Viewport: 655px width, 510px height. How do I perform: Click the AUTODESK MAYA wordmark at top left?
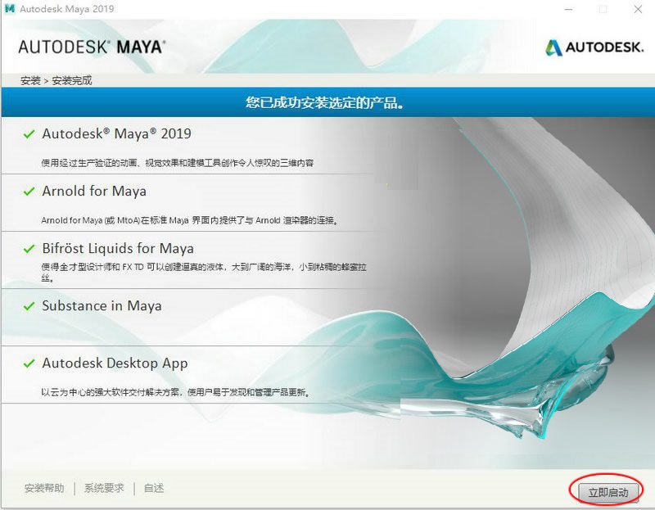point(91,47)
